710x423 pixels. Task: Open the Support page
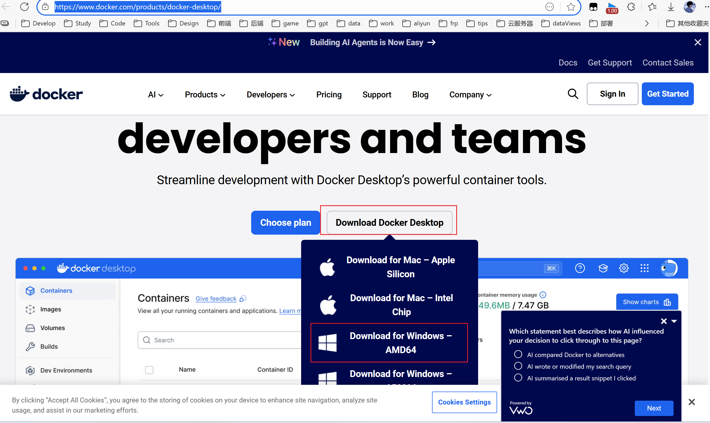click(377, 95)
